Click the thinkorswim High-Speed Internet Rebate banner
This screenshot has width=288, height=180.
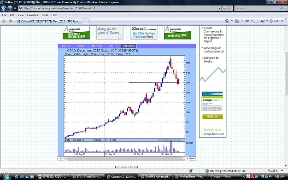click(76, 33)
